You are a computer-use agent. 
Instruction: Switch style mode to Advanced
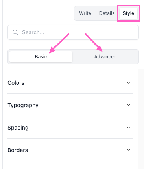105,57
